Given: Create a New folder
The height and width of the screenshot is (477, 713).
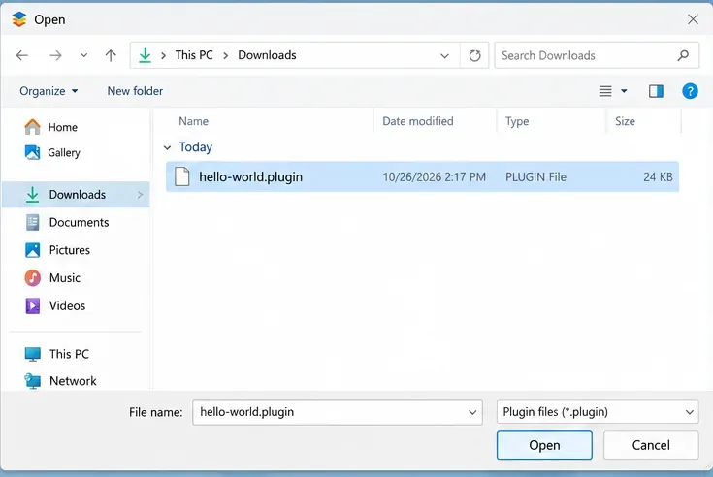Looking at the screenshot, I should coord(135,91).
